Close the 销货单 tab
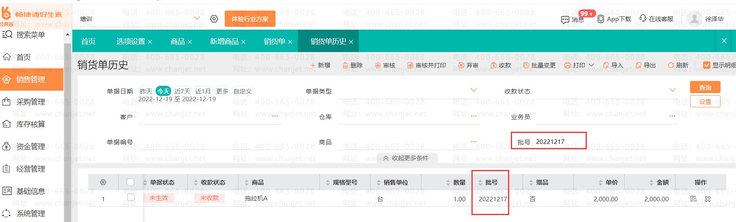736x222 pixels. (x=290, y=42)
